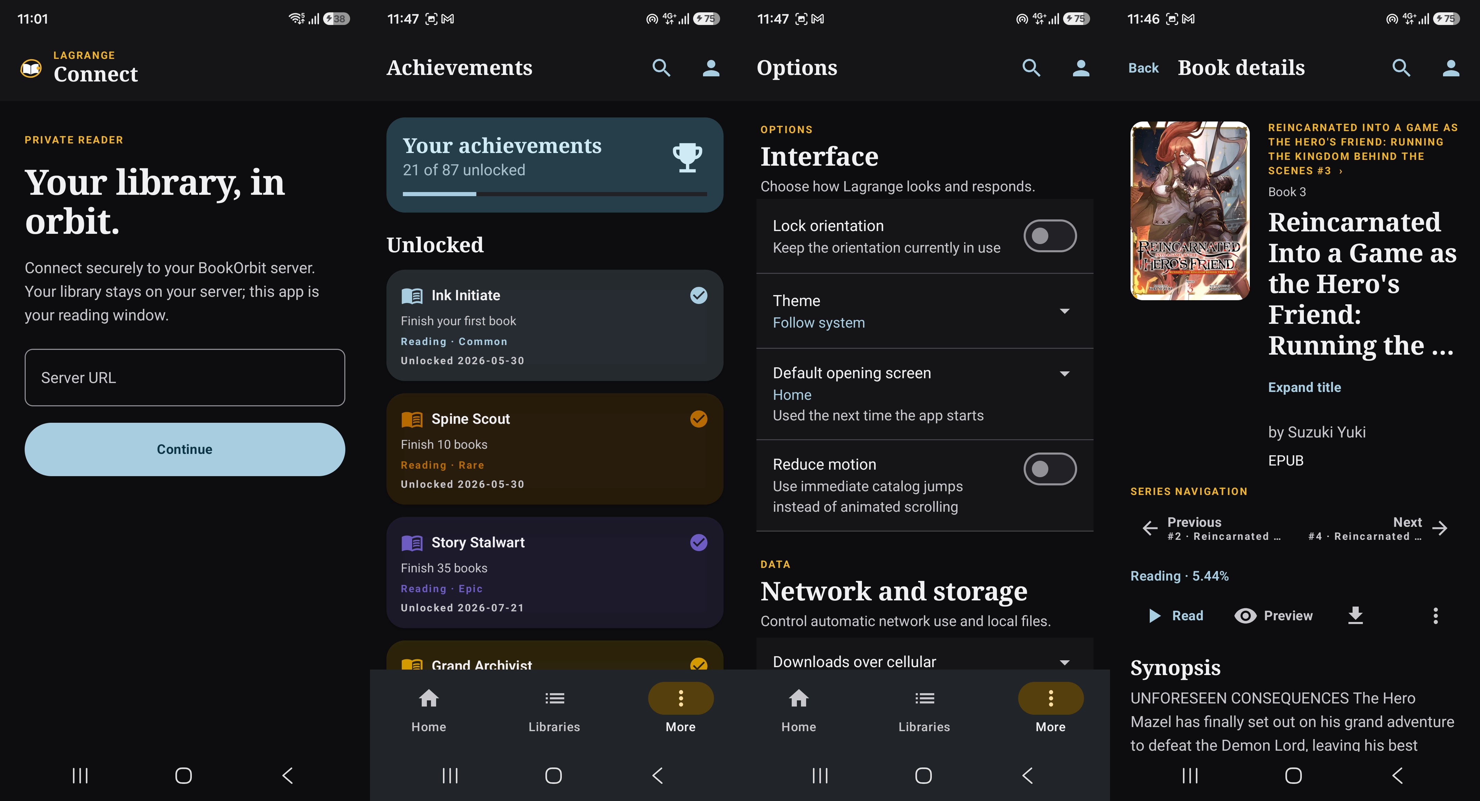Tap the book cover thumbnail

pyautogui.click(x=1190, y=211)
